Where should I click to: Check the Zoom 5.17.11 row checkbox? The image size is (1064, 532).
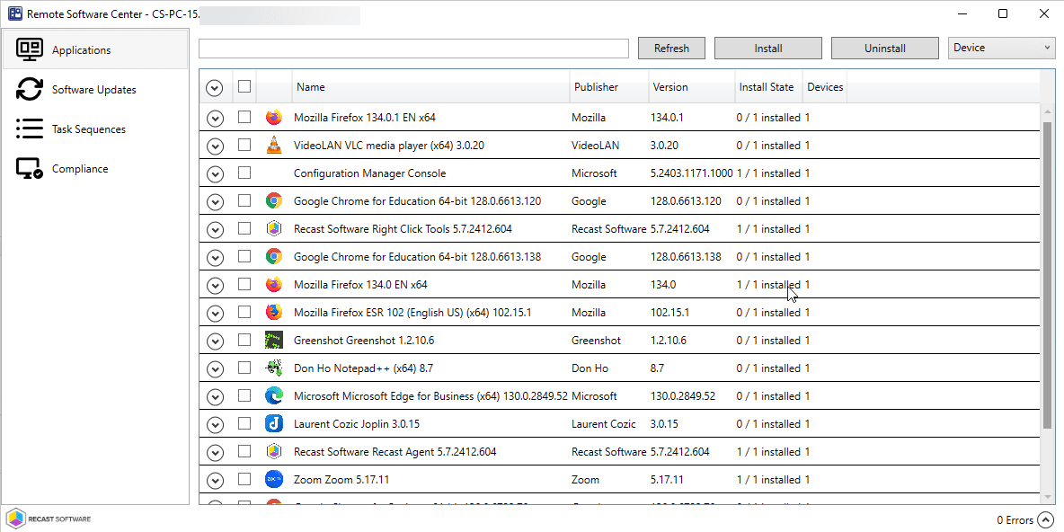point(244,479)
